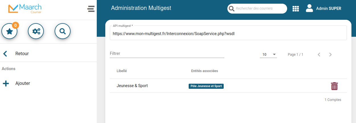The image size is (356, 123).
Task: Open the applications grid menu
Action: [x=296, y=9]
